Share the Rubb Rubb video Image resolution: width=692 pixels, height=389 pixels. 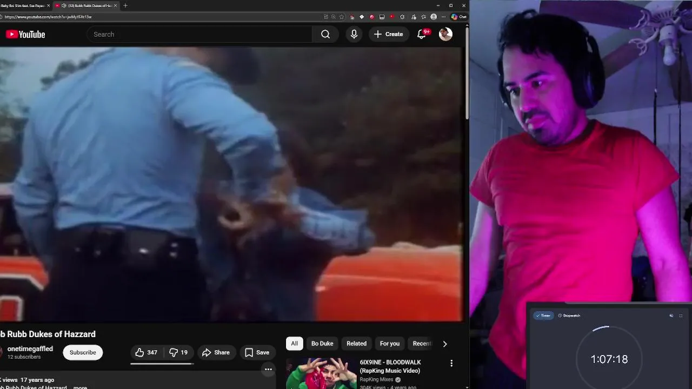point(216,352)
